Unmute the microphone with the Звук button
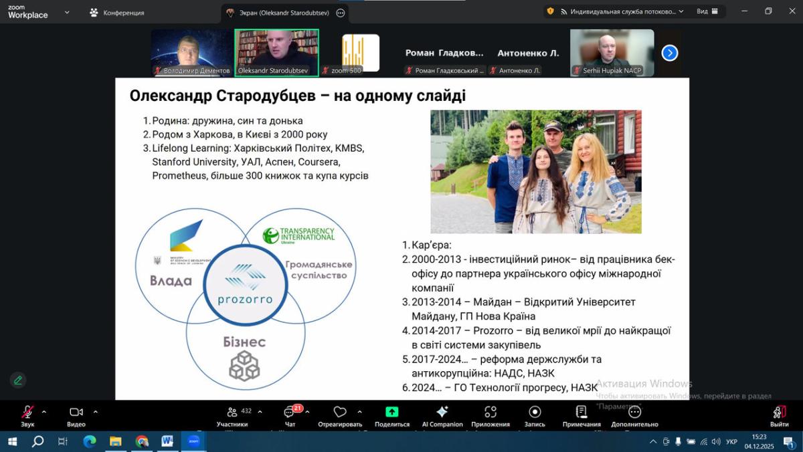This screenshot has height=452, width=803. click(x=27, y=413)
